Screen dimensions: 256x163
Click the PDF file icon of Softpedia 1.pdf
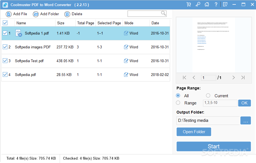[19, 33]
